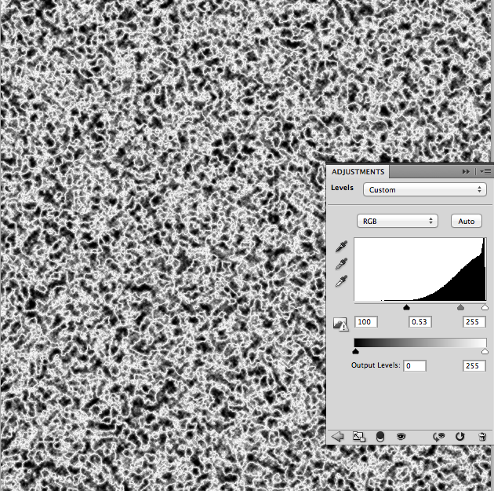Screen dimensions: 494x491
Task: Click input midtone gray slider triangle
Action: 460,307
